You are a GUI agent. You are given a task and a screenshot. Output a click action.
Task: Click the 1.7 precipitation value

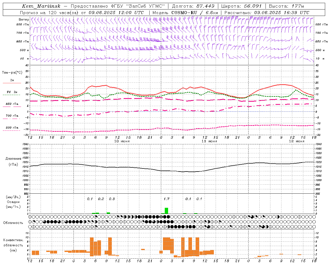(x=167, y=199)
